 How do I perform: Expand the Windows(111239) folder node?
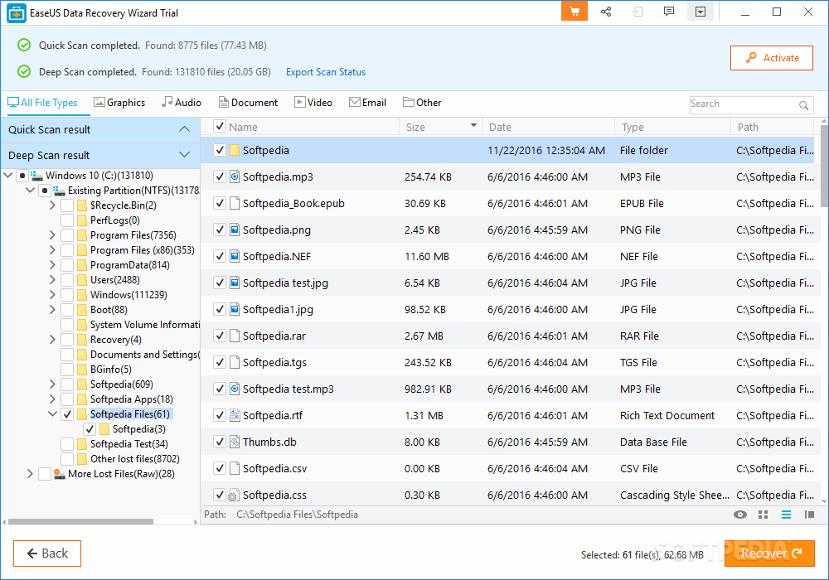52,295
